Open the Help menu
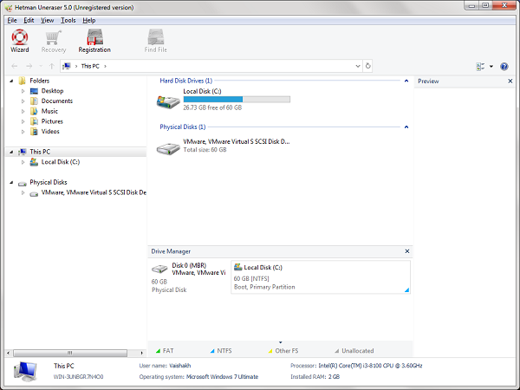 point(89,20)
